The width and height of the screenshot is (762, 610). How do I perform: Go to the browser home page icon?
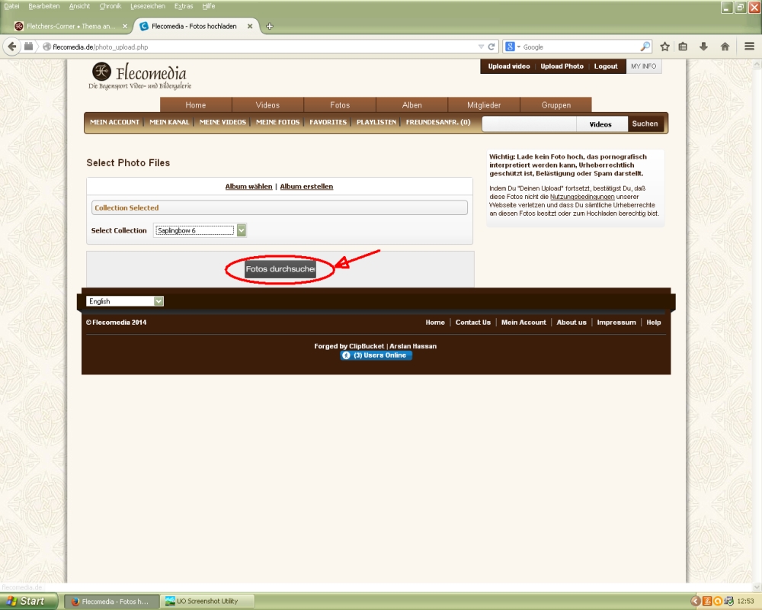coord(725,47)
